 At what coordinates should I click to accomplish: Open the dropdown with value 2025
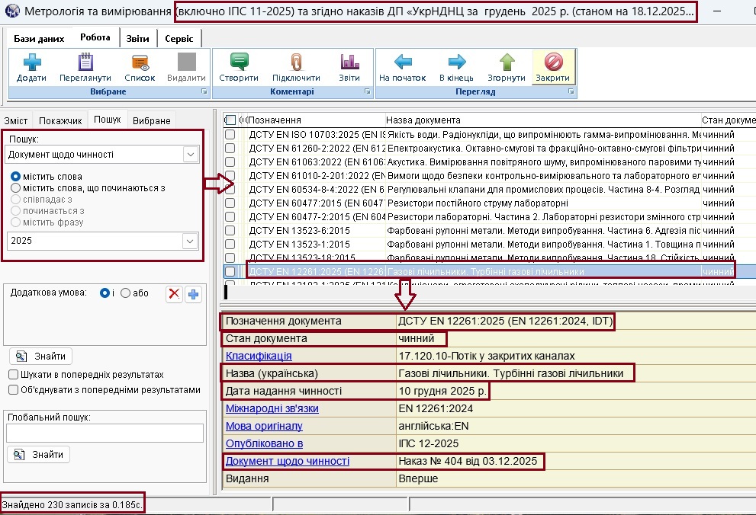coord(190,241)
